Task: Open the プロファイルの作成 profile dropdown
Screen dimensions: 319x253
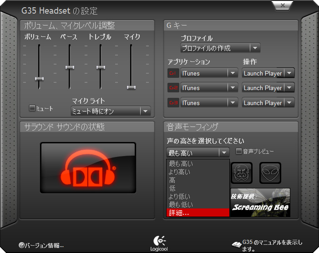Action: pyautogui.click(x=220, y=48)
